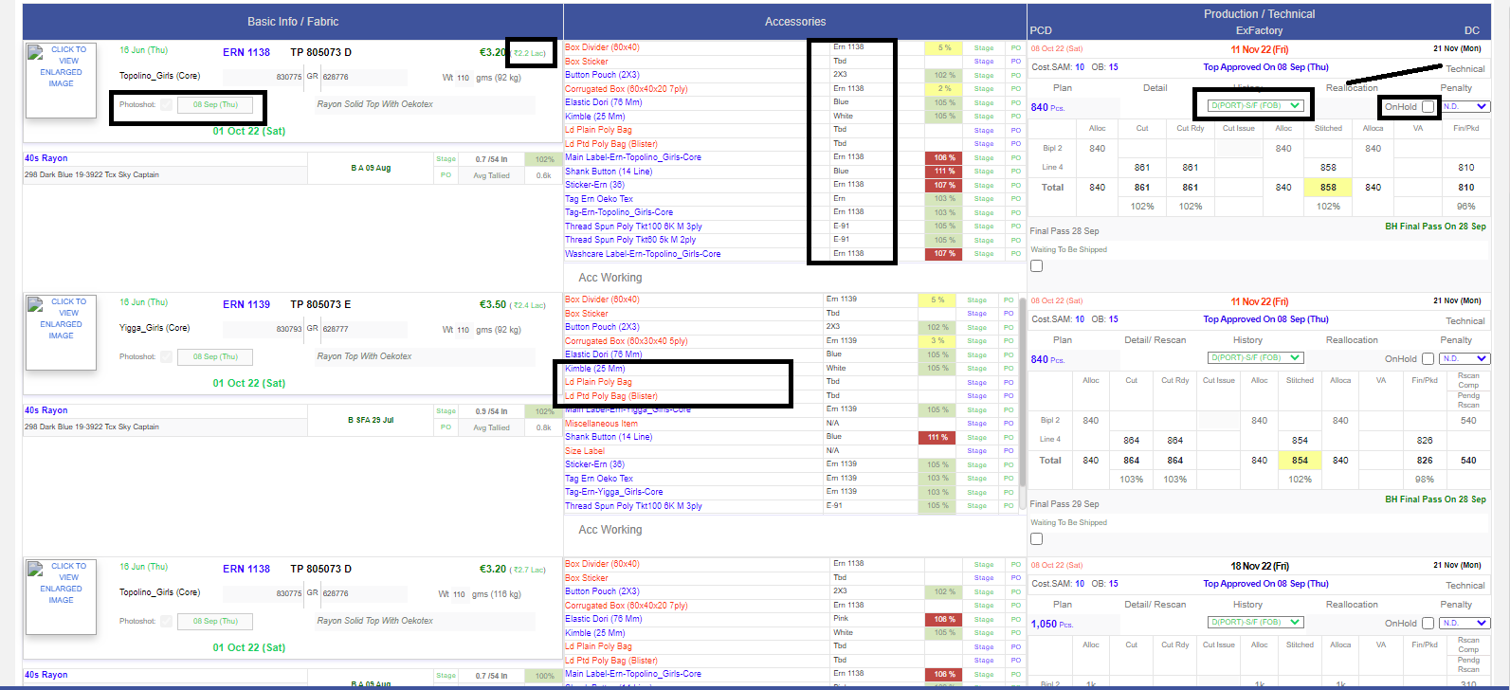Image resolution: width=1510 pixels, height=690 pixels.
Task: Switch to History tab in Final Pass 29 Sep order
Action: point(1247,340)
